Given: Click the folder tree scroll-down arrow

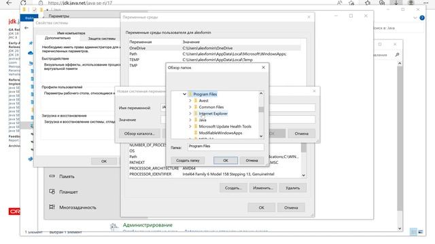Looking at the screenshot, I should (x=261, y=136).
